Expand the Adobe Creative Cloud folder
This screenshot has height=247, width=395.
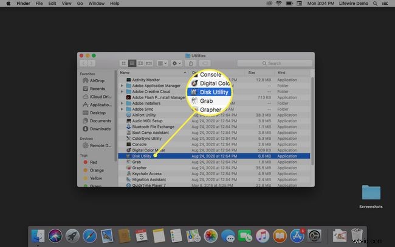coord(122,92)
